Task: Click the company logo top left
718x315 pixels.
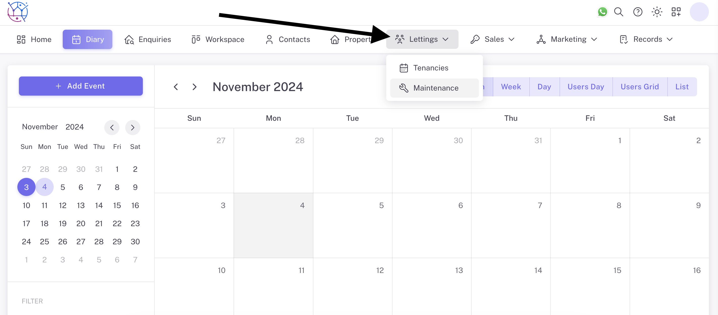Action: [18, 12]
